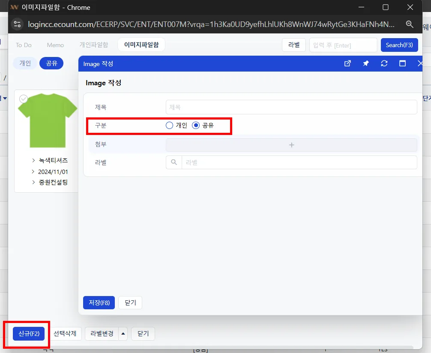Click Chrome site information icon
The height and width of the screenshot is (353, 431).
pyautogui.click(x=17, y=24)
